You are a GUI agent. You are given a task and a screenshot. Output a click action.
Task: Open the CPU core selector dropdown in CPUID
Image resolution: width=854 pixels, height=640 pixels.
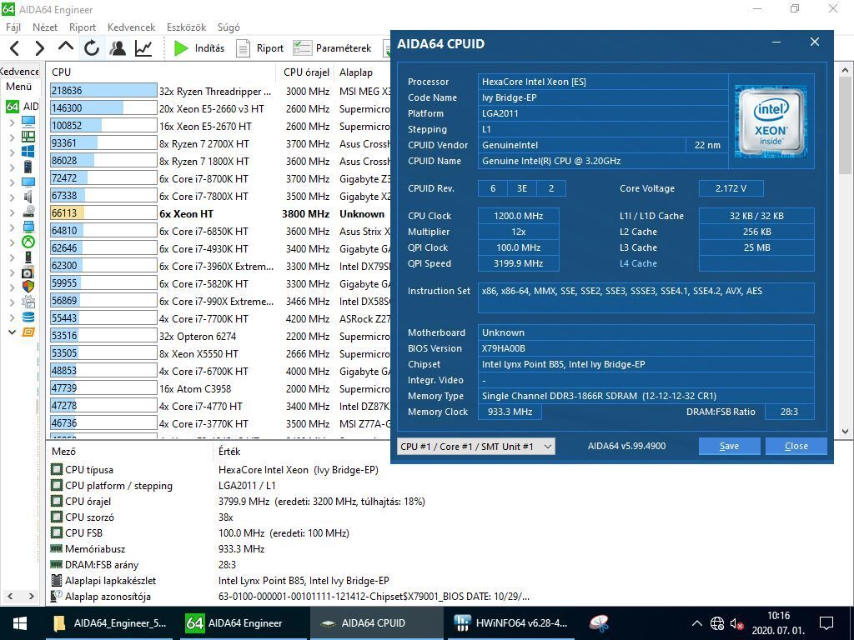[476, 447]
